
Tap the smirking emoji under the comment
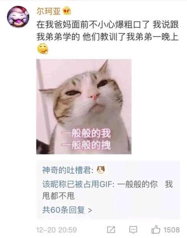43,48
